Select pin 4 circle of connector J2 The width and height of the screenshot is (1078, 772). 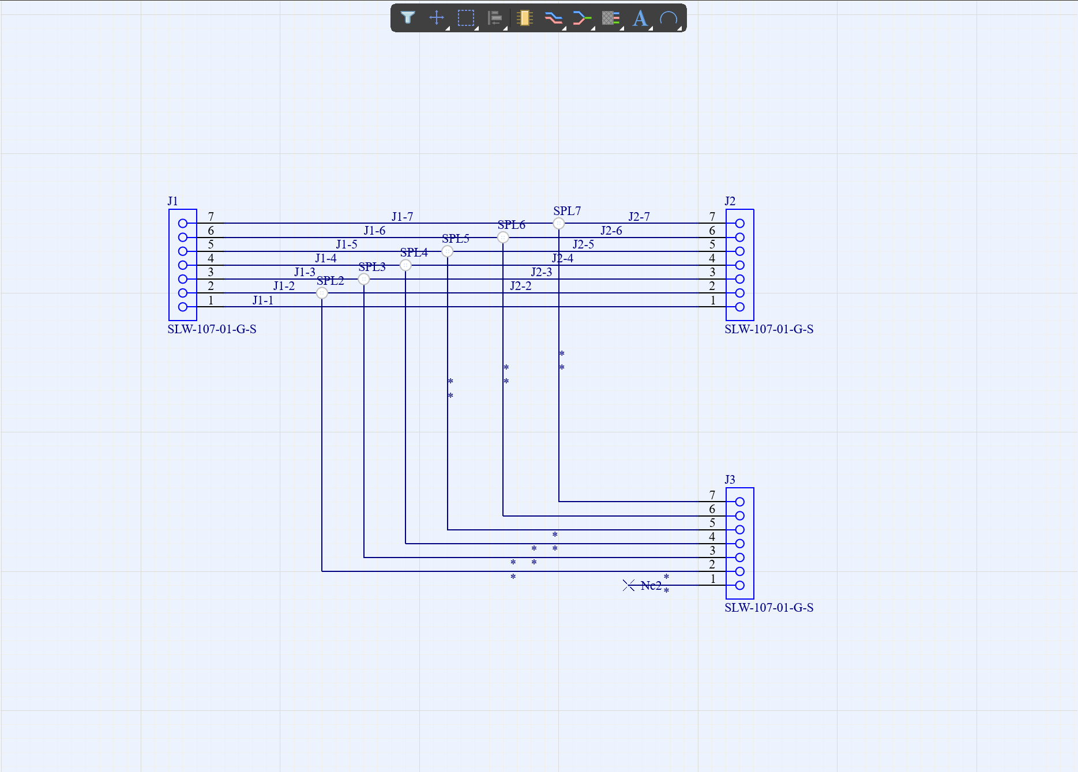click(739, 265)
